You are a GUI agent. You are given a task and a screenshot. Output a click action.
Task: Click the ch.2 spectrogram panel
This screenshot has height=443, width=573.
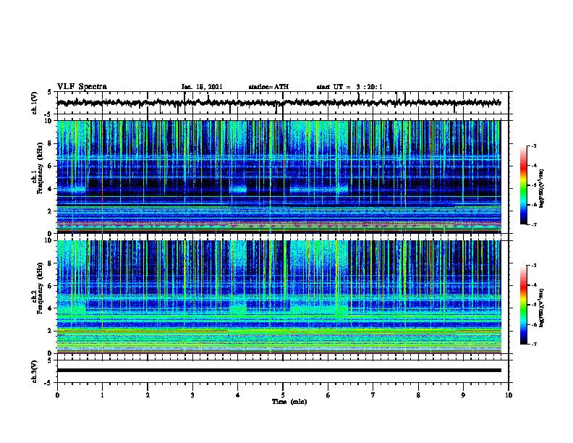[x=279, y=297]
